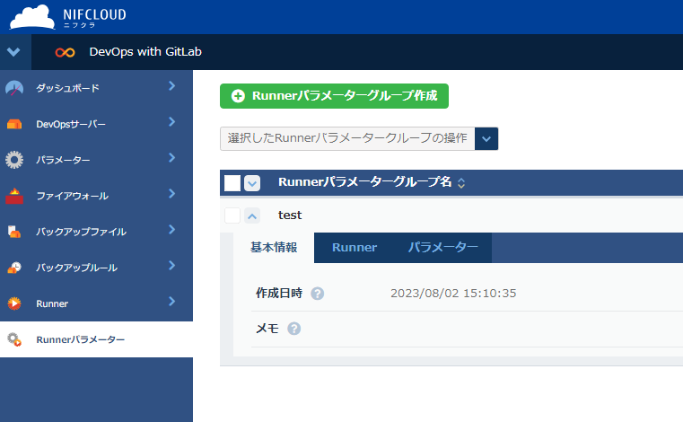
Task: Open DevOpsサーバー menu item
Action: 96,124
